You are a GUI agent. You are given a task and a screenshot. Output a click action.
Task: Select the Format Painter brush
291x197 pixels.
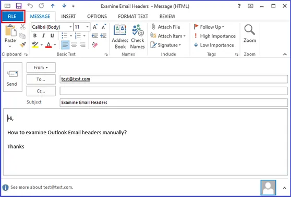[22, 44]
